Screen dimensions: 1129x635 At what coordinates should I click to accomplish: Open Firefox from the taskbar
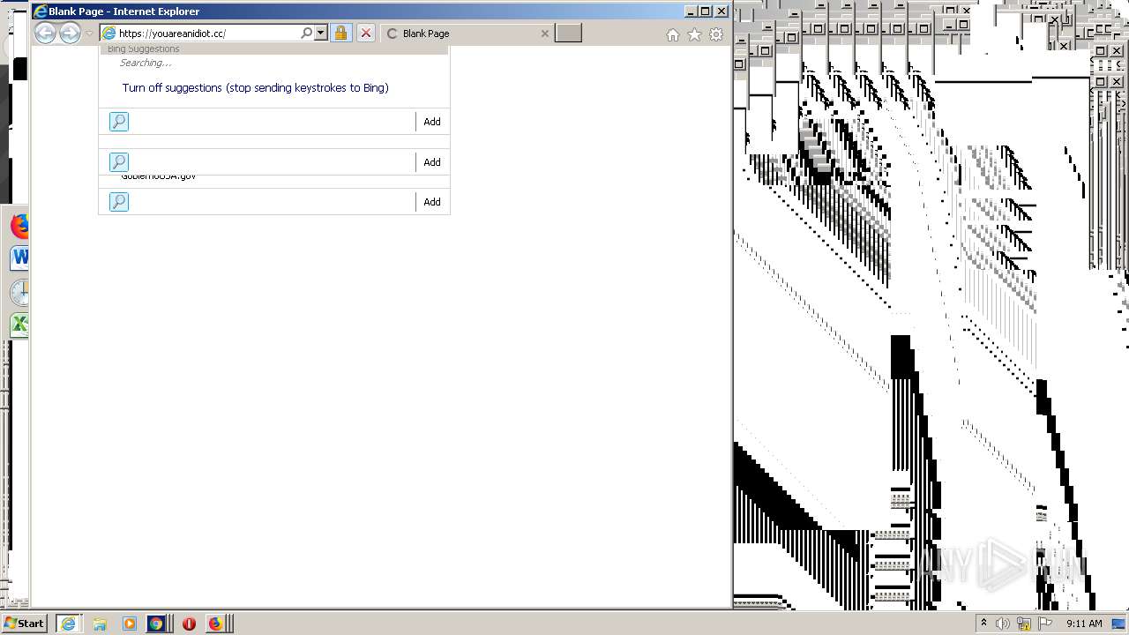215,624
